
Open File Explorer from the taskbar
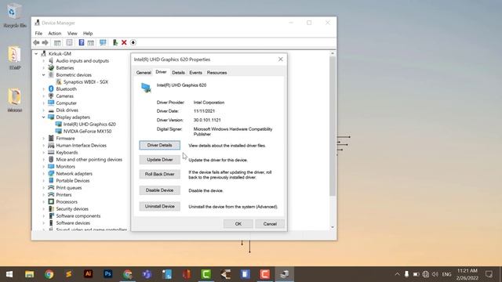pos(30,274)
